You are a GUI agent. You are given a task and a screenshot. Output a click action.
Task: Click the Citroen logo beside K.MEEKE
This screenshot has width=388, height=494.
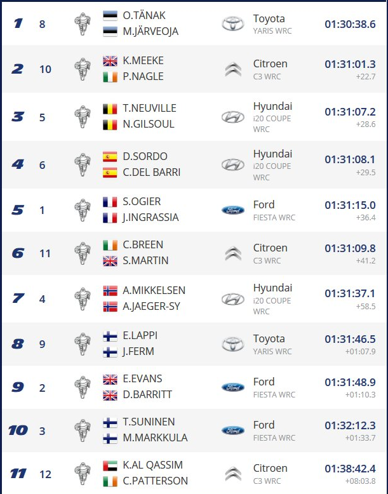[x=233, y=69]
